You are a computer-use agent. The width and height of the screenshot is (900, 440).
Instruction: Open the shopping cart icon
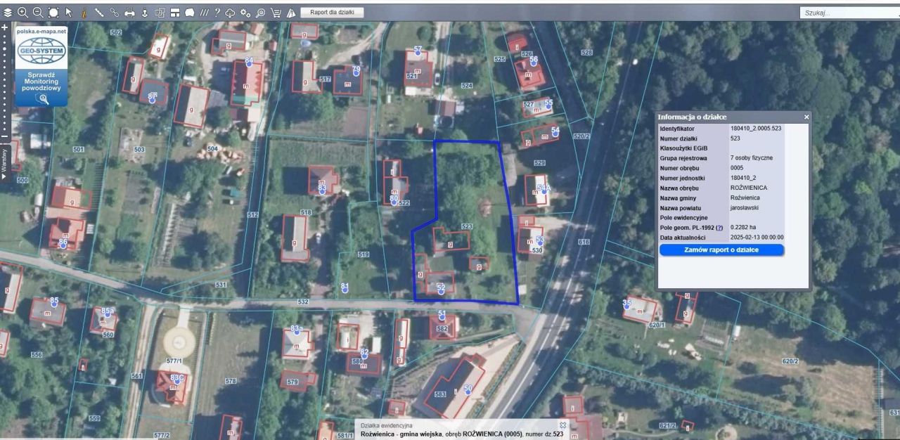click(276, 11)
